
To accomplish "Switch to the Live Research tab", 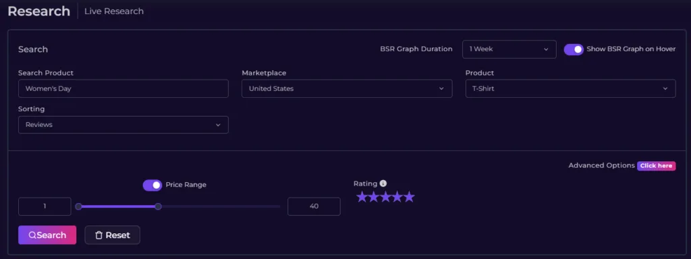I will point(113,11).
